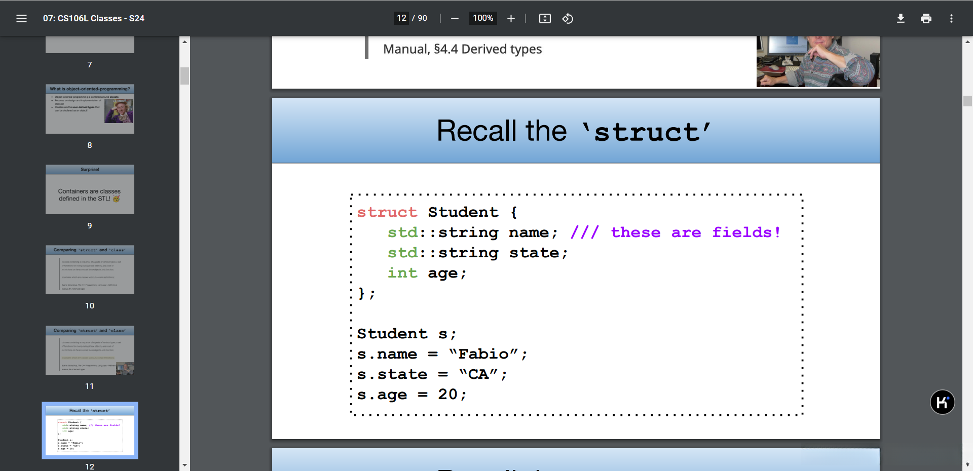Image resolution: width=973 pixels, height=471 pixels.
Task: Click the "int age;" code line
Action: tap(427, 272)
